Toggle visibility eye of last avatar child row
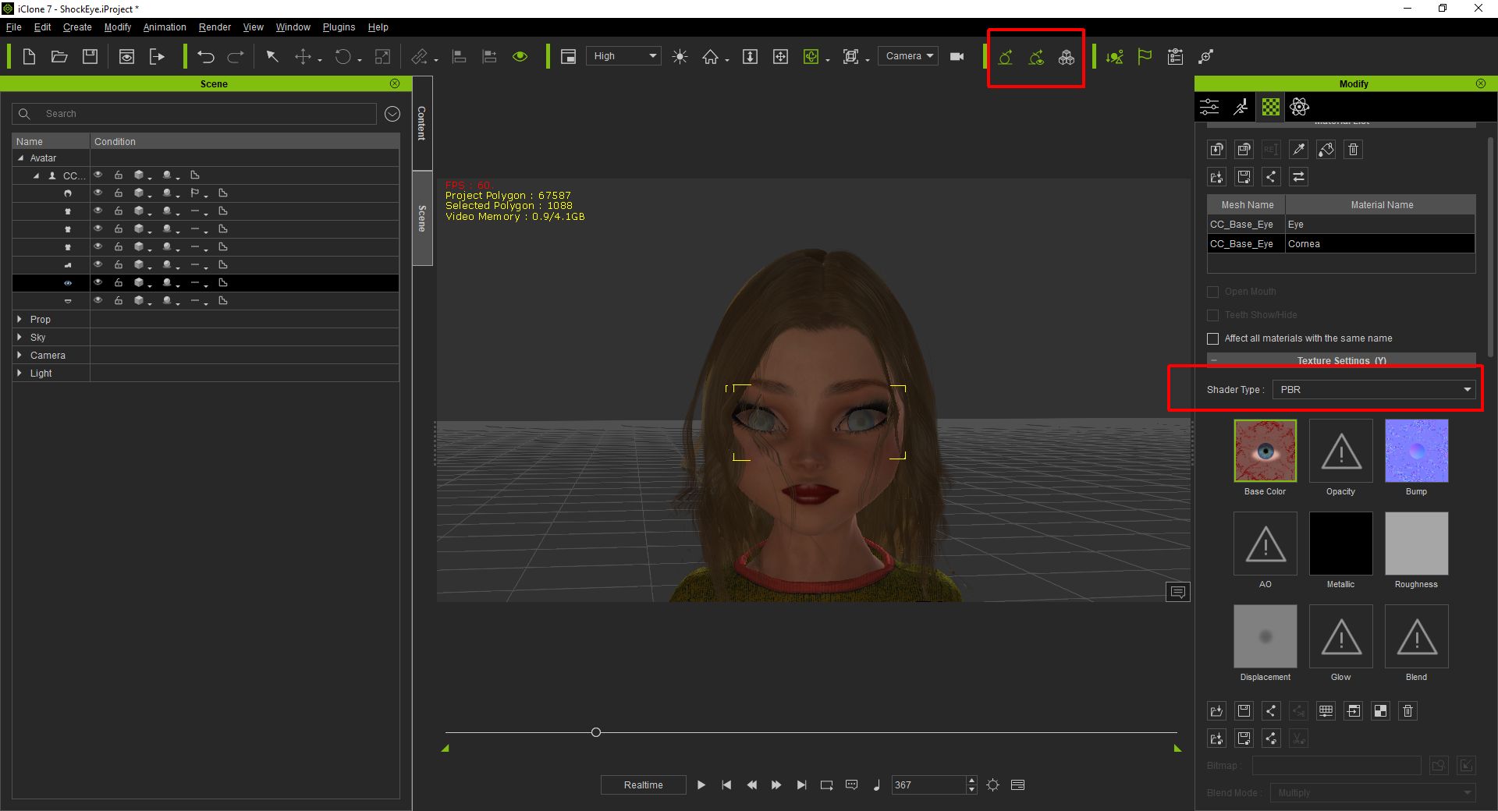 (x=98, y=300)
